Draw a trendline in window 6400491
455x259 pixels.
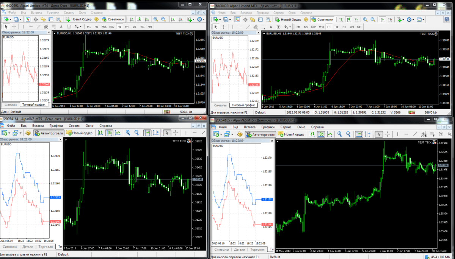point(38,27)
